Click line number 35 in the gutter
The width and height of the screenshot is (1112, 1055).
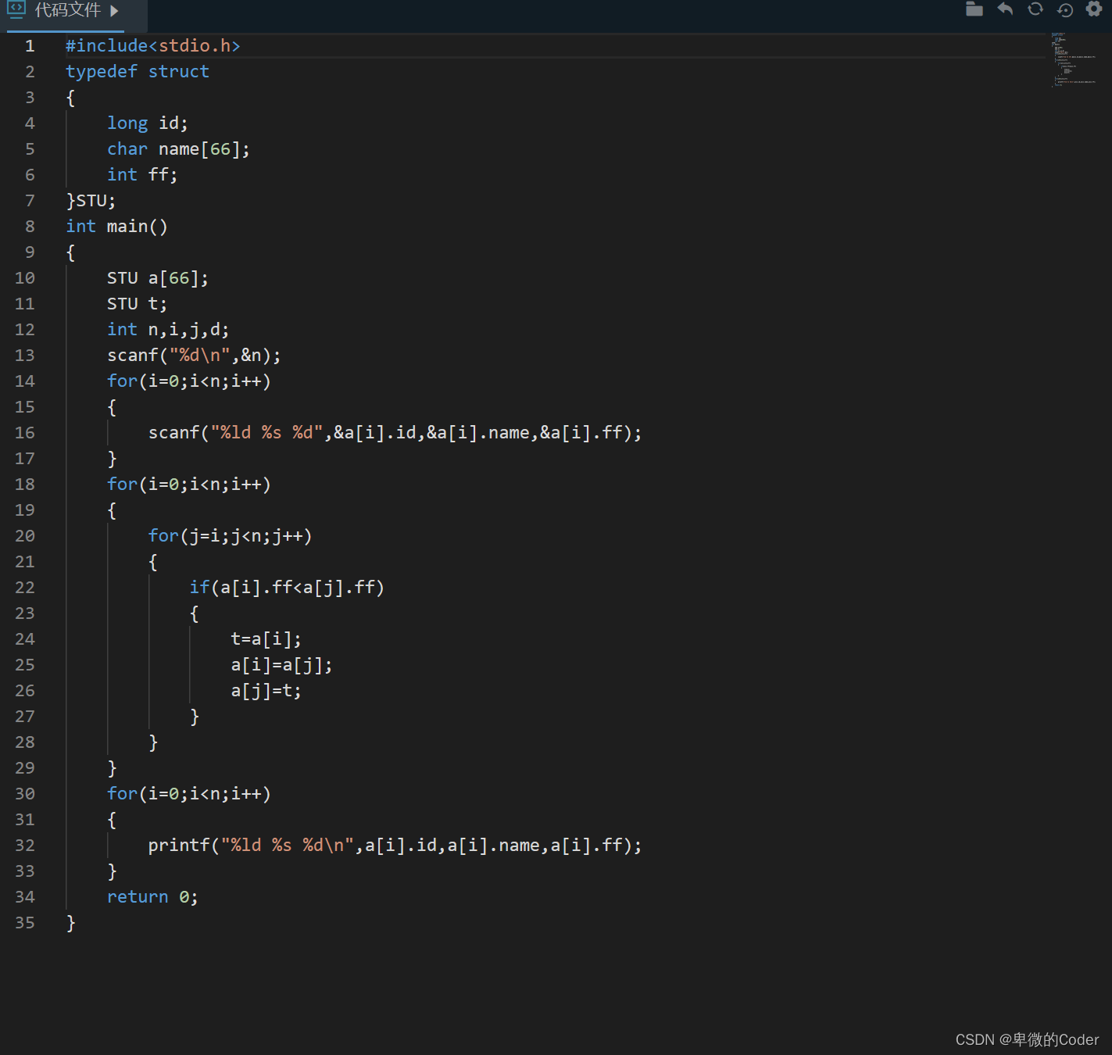25,923
